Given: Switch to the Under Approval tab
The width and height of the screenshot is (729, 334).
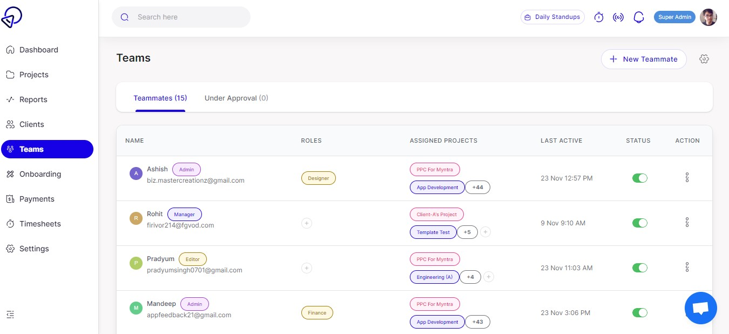Looking at the screenshot, I should pos(236,98).
